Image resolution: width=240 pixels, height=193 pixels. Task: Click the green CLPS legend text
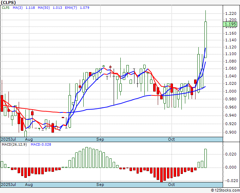pyautogui.click(x=6, y=7)
